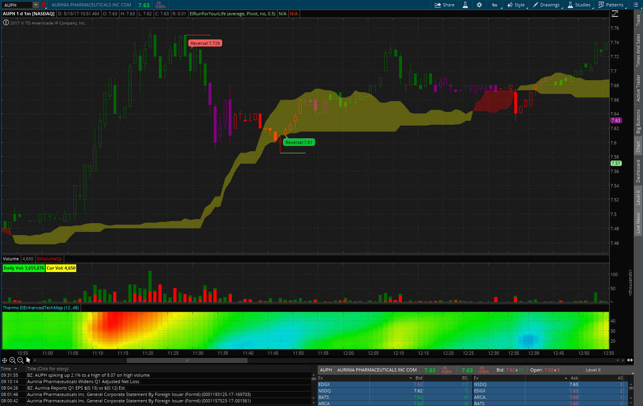Open the Level II side tab
This screenshot has width=643, height=406.
pos(638,197)
